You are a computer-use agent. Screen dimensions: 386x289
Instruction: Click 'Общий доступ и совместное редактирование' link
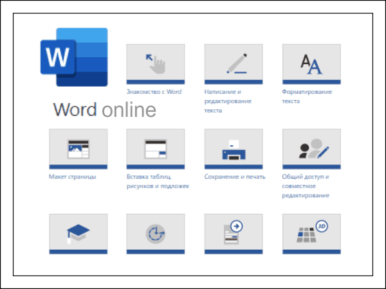(306, 186)
